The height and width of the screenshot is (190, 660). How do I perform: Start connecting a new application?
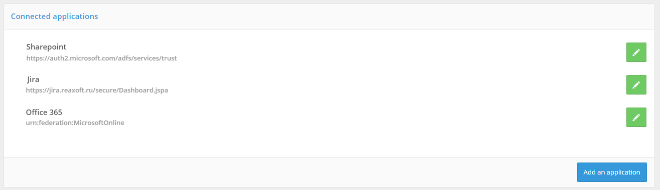(x=612, y=172)
